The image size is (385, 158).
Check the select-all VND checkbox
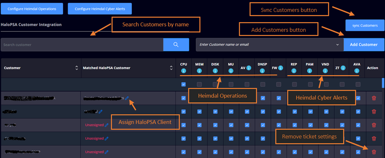pos(326,84)
